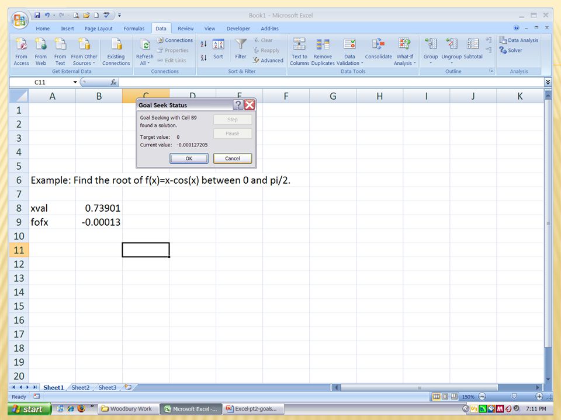The image size is (561, 420).
Task: Open Advanced filter options
Action: (268, 60)
